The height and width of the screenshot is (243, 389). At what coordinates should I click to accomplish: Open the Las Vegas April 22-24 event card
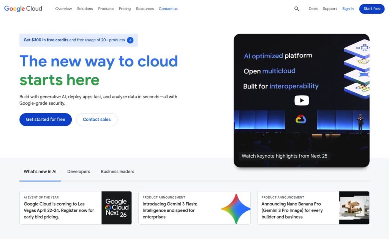pyautogui.click(x=76, y=208)
